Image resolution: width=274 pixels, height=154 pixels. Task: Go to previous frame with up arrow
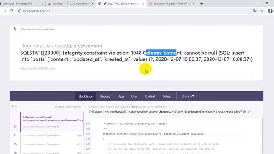12,106
